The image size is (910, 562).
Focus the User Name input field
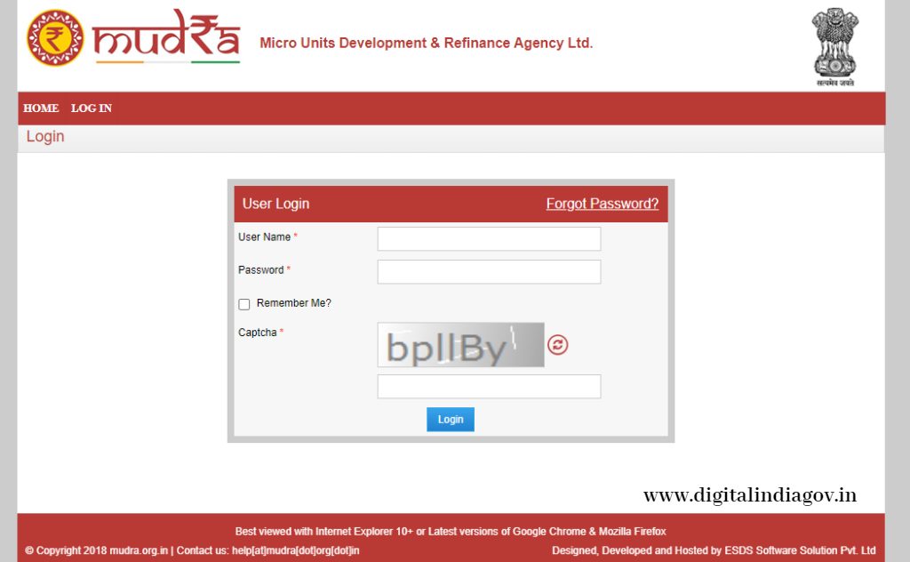click(490, 238)
